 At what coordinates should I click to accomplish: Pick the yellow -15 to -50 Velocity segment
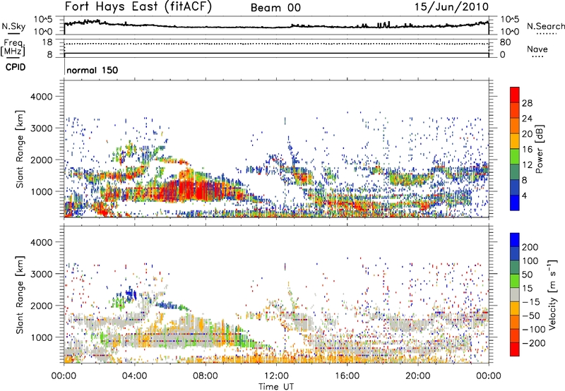(515, 308)
